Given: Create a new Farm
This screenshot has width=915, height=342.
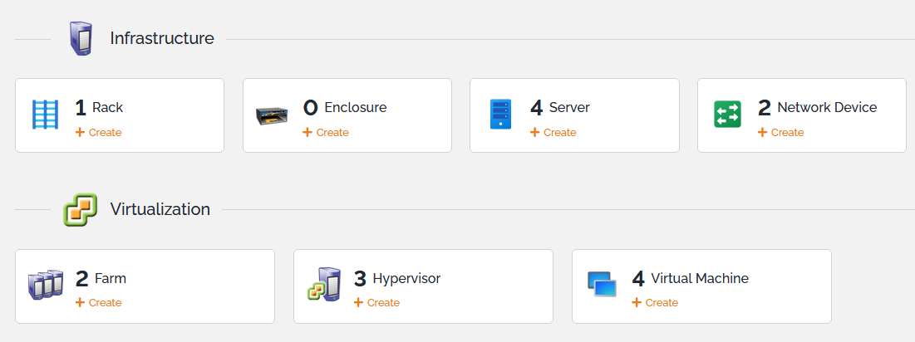Looking at the screenshot, I should click(99, 303).
